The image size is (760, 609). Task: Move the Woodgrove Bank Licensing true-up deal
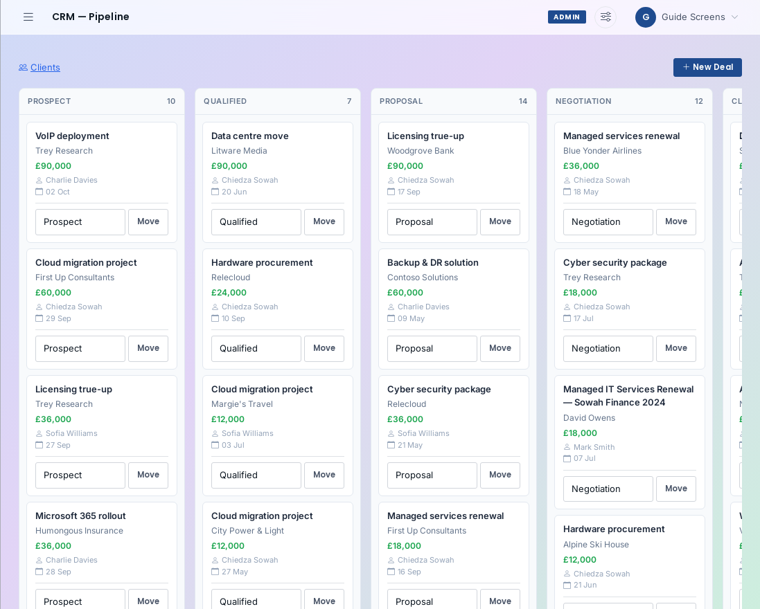[x=500, y=221]
